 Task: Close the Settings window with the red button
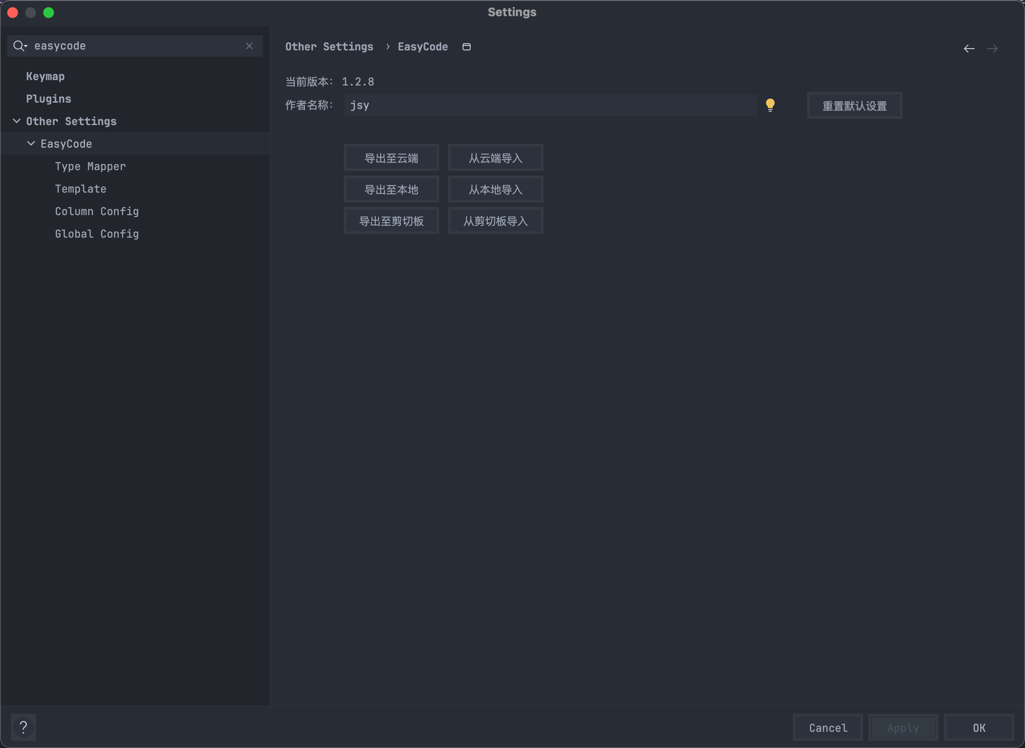13,13
